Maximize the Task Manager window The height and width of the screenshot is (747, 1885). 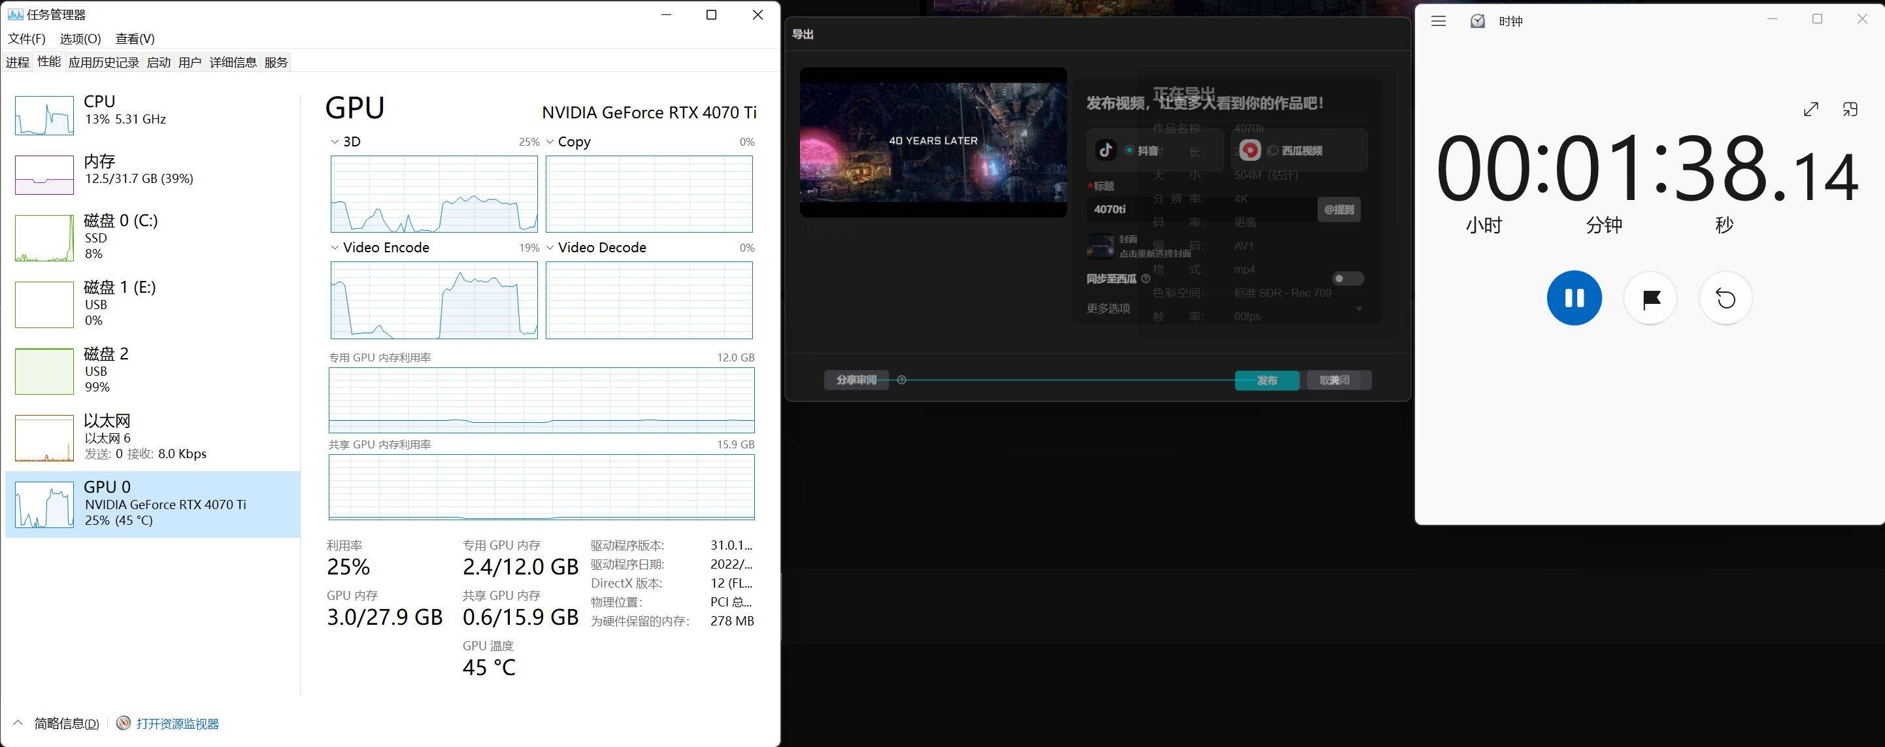tap(711, 16)
